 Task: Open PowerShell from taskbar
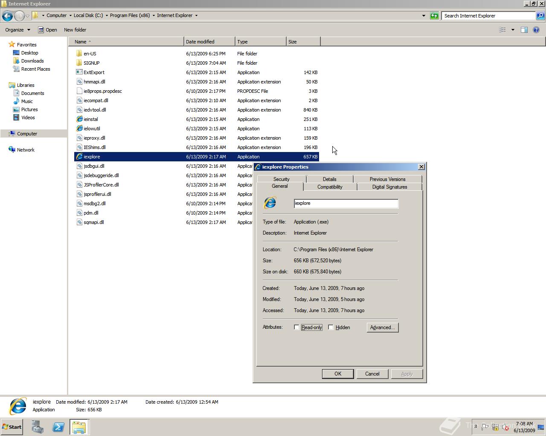[58, 427]
